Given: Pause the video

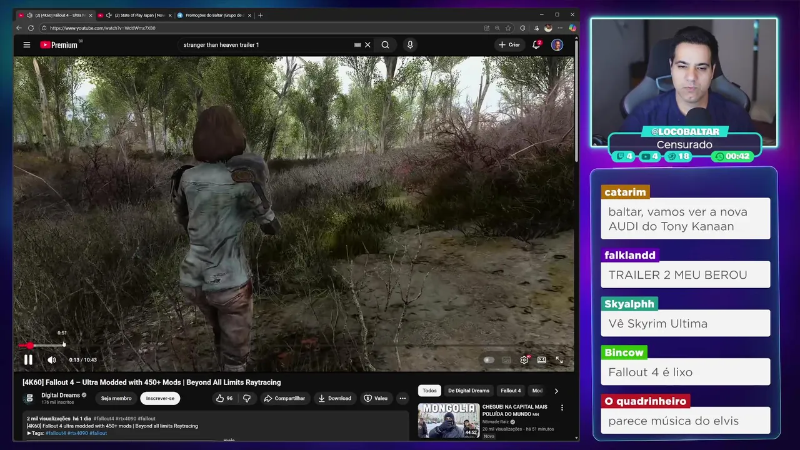Looking at the screenshot, I should pyautogui.click(x=28, y=359).
